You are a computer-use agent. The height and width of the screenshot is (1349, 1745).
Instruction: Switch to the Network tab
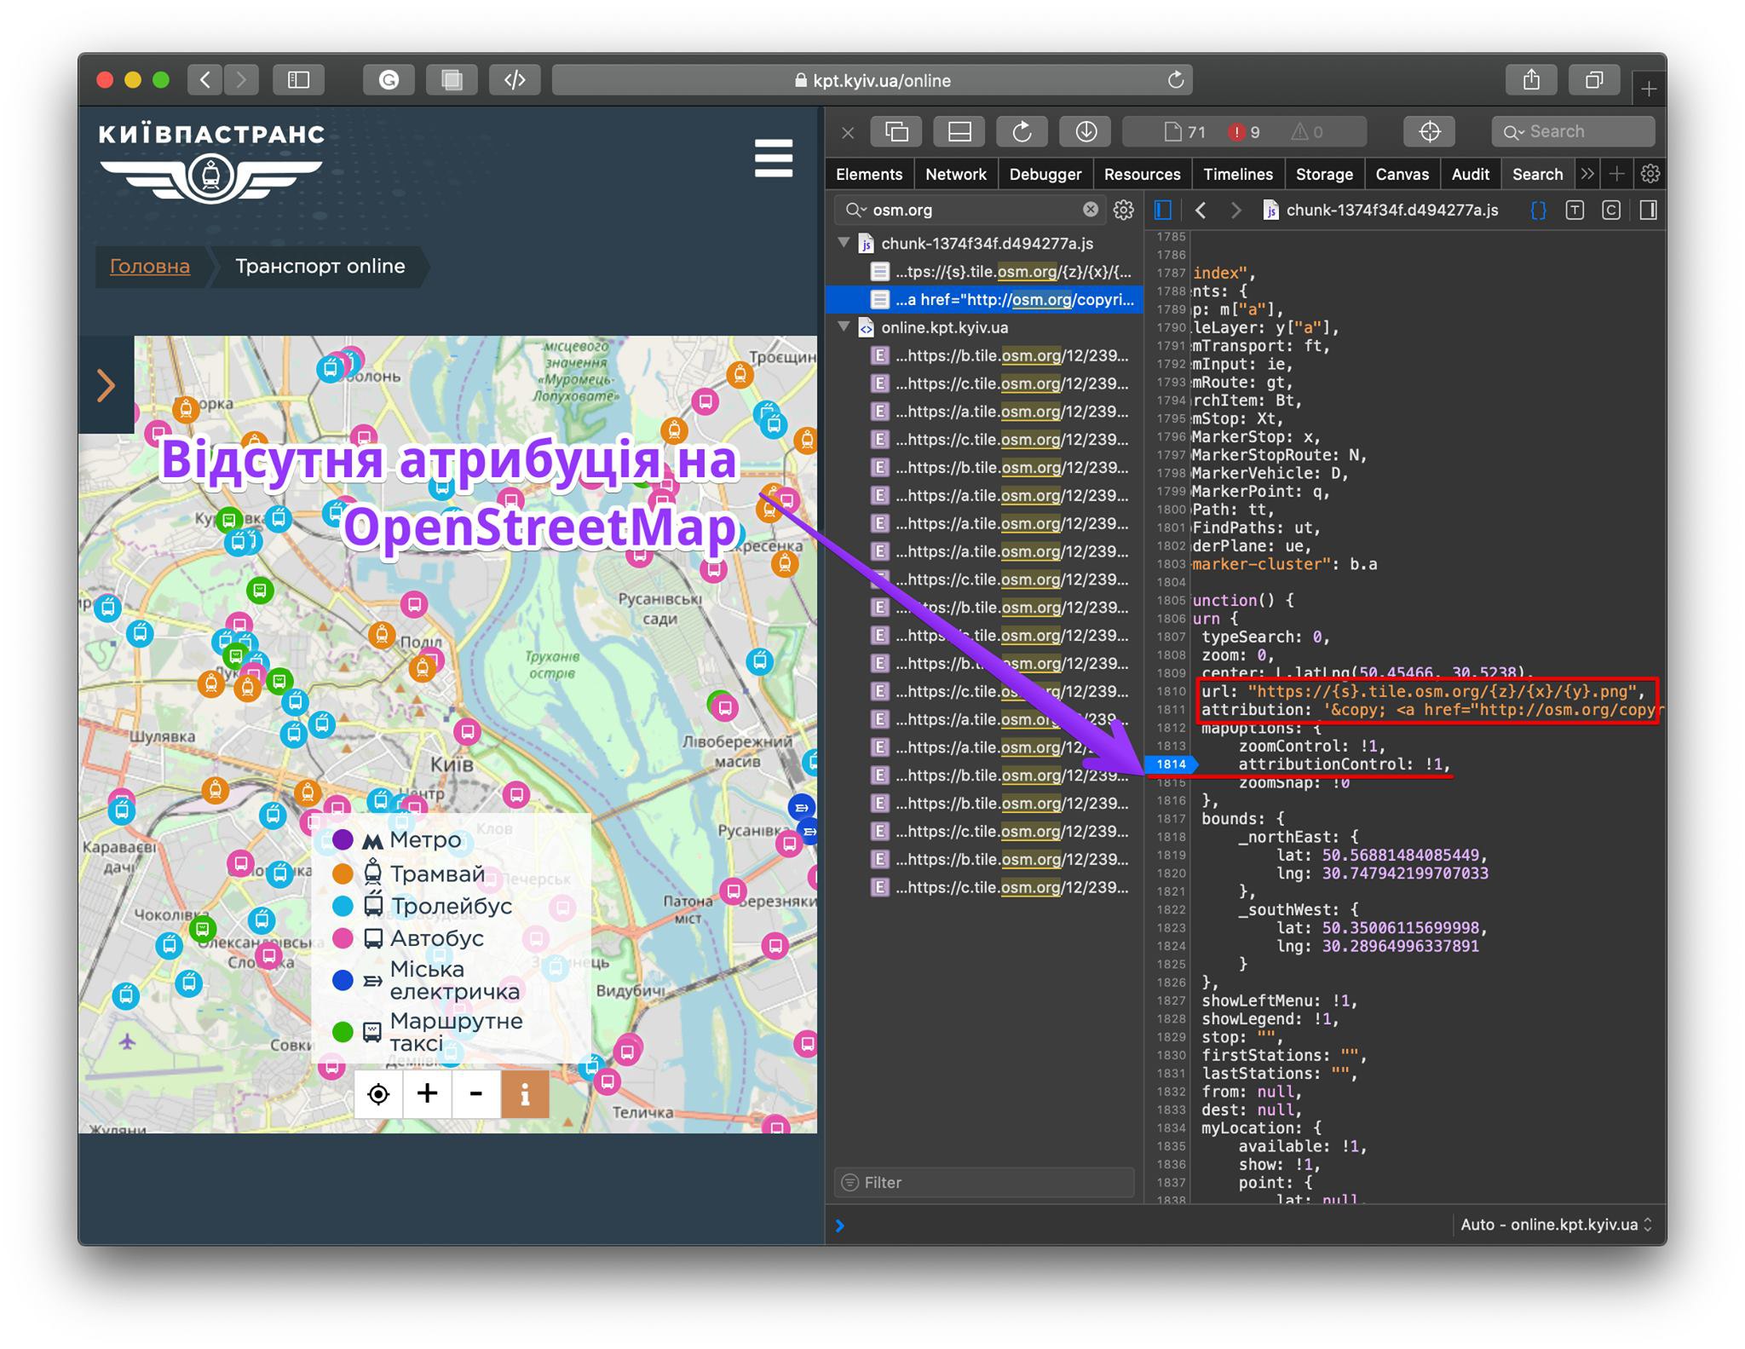click(x=955, y=174)
